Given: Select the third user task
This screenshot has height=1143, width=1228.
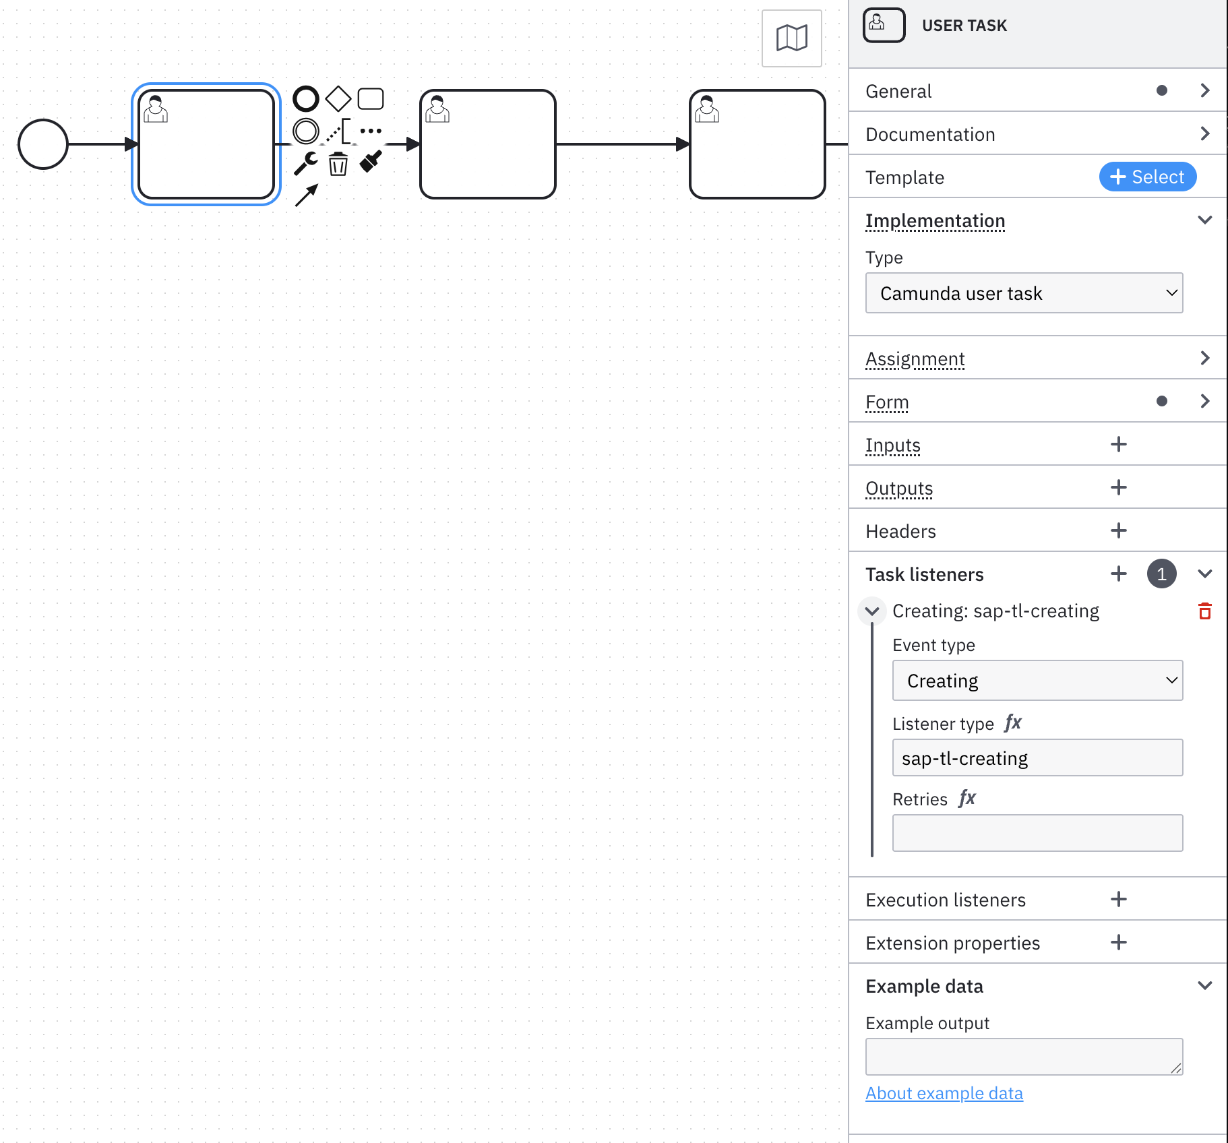Looking at the screenshot, I should [758, 144].
